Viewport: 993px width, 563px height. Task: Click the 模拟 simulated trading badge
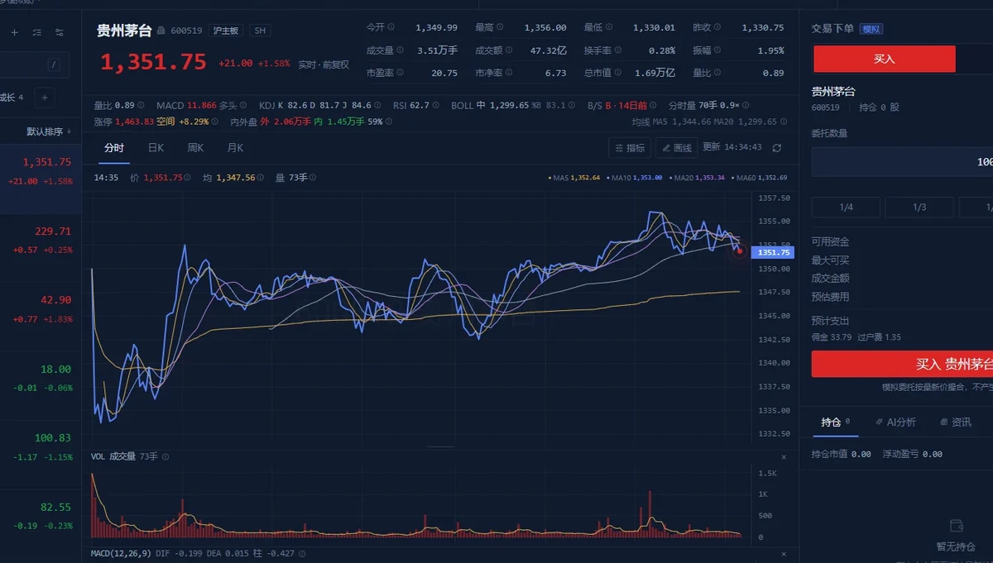coord(871,29)
